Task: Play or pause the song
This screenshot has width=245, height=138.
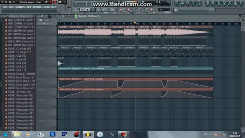Action: [82, 10]
